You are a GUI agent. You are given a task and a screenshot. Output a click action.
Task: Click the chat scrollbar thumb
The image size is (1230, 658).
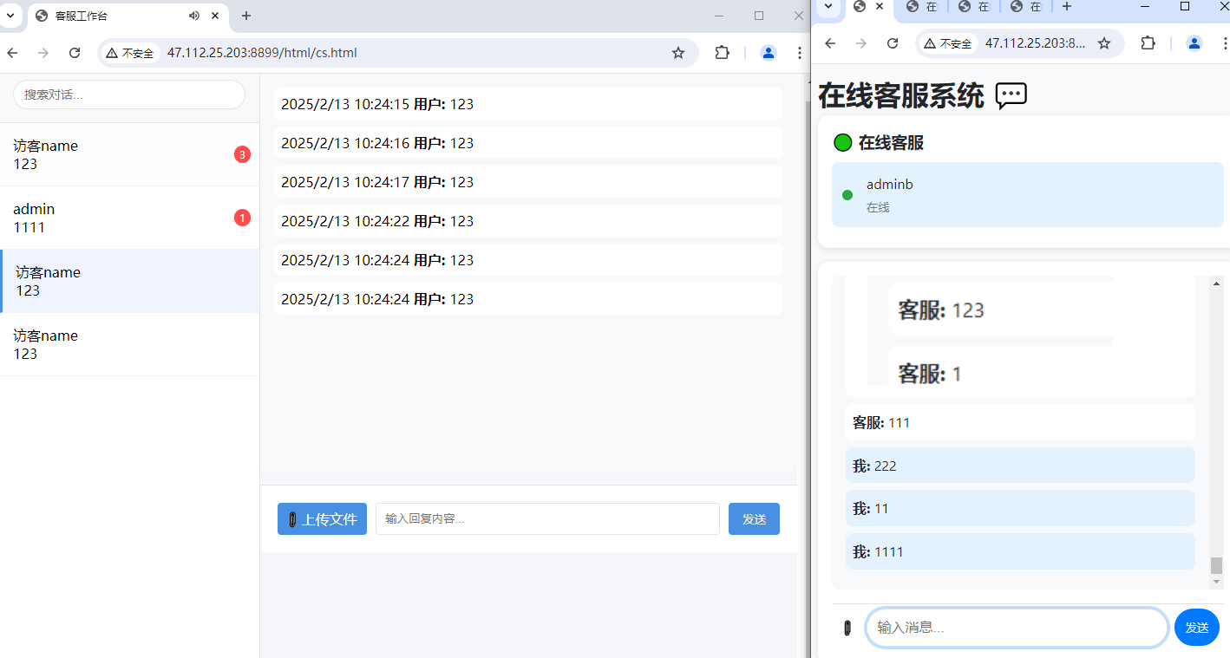1216,565
